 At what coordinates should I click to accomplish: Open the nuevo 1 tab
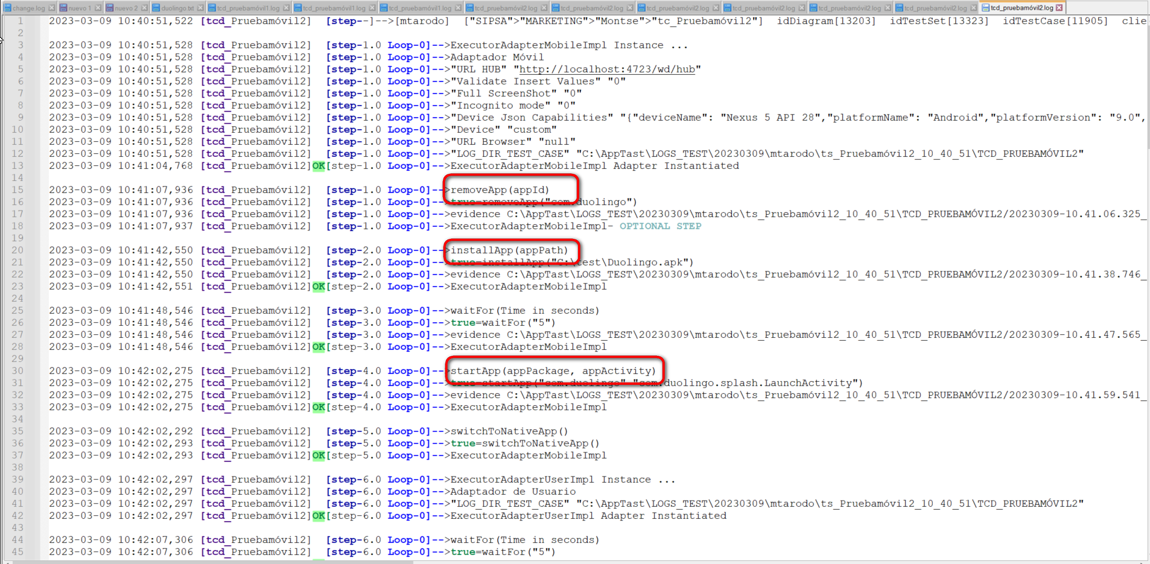(x=79, y=8)
